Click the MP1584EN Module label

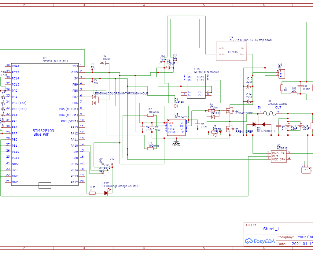(207, 72)
